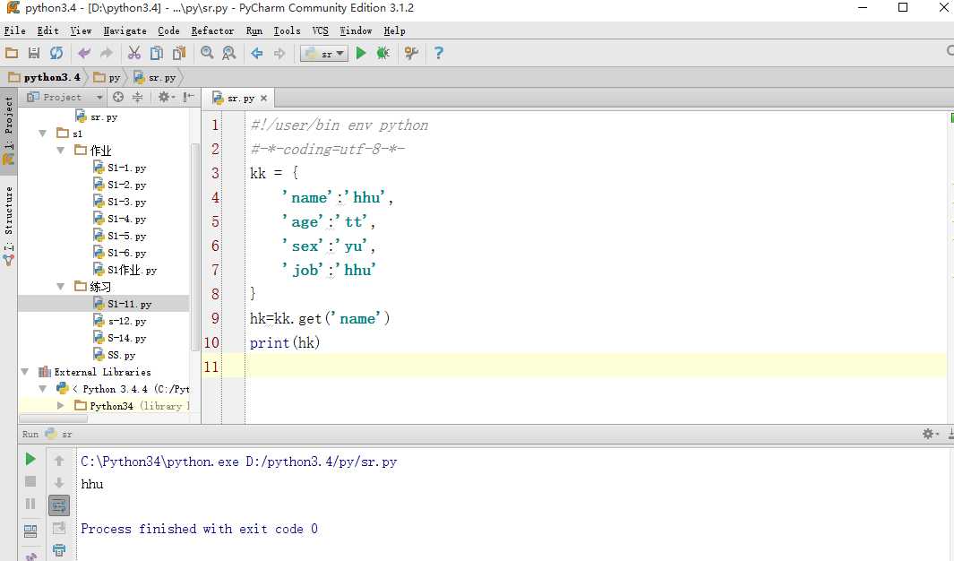Screen dimensions: 954x561
Task: Open Run panel gear settings at right
Action: coord(930,434)
